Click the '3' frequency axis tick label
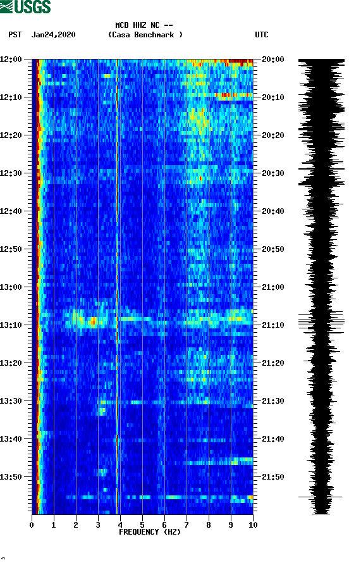349x565 pixels. coord(98,525)
